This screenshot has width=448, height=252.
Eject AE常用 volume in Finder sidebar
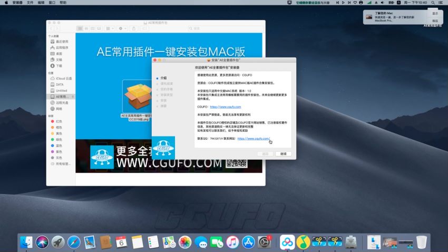click(x=73, y=96)
